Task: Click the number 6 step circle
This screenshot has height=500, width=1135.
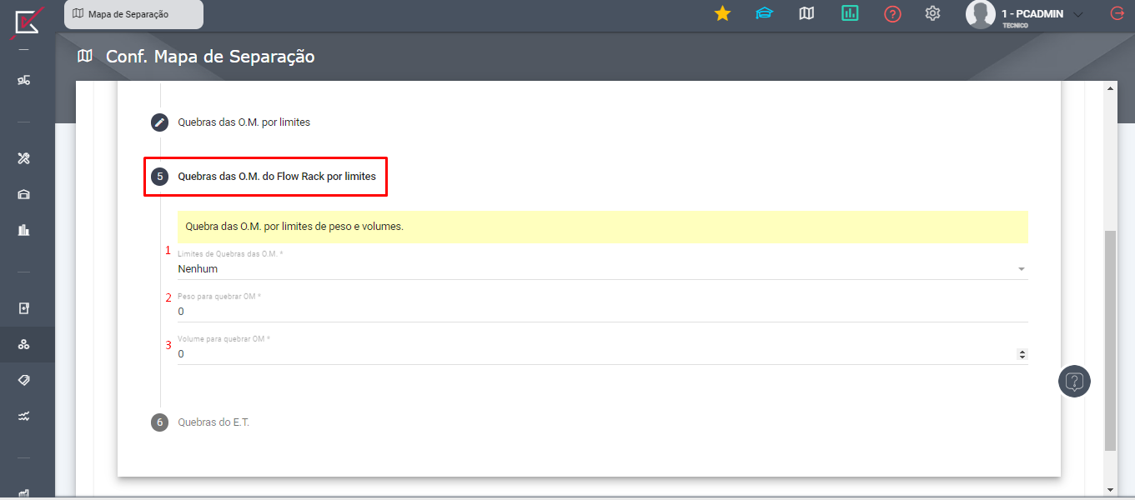Action: coord(159,422)
